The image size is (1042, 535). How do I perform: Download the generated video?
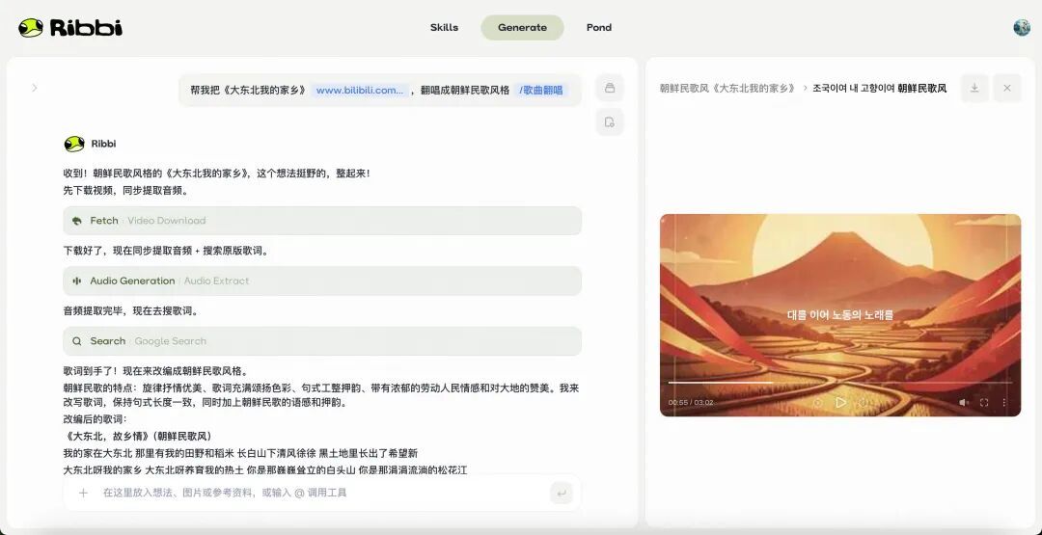(x=974, y=88)
